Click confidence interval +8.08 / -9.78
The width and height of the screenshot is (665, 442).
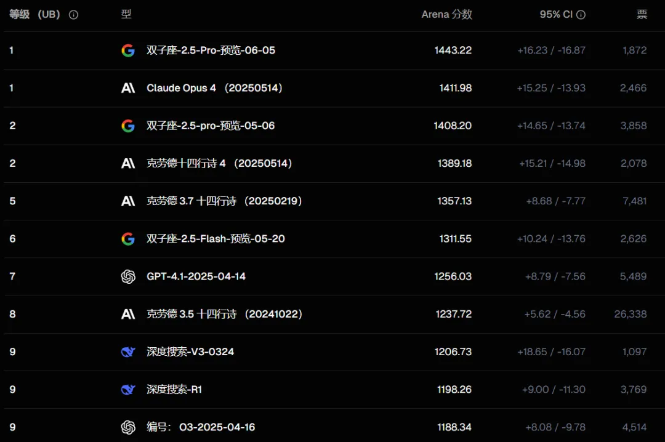555,427
